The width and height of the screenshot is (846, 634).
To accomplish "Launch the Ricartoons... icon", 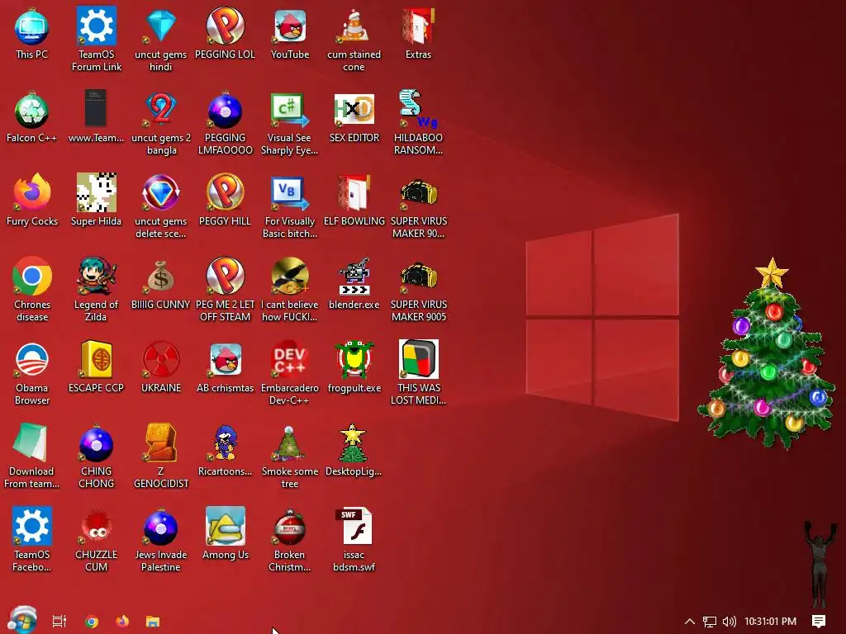I will tap(225, 450).
